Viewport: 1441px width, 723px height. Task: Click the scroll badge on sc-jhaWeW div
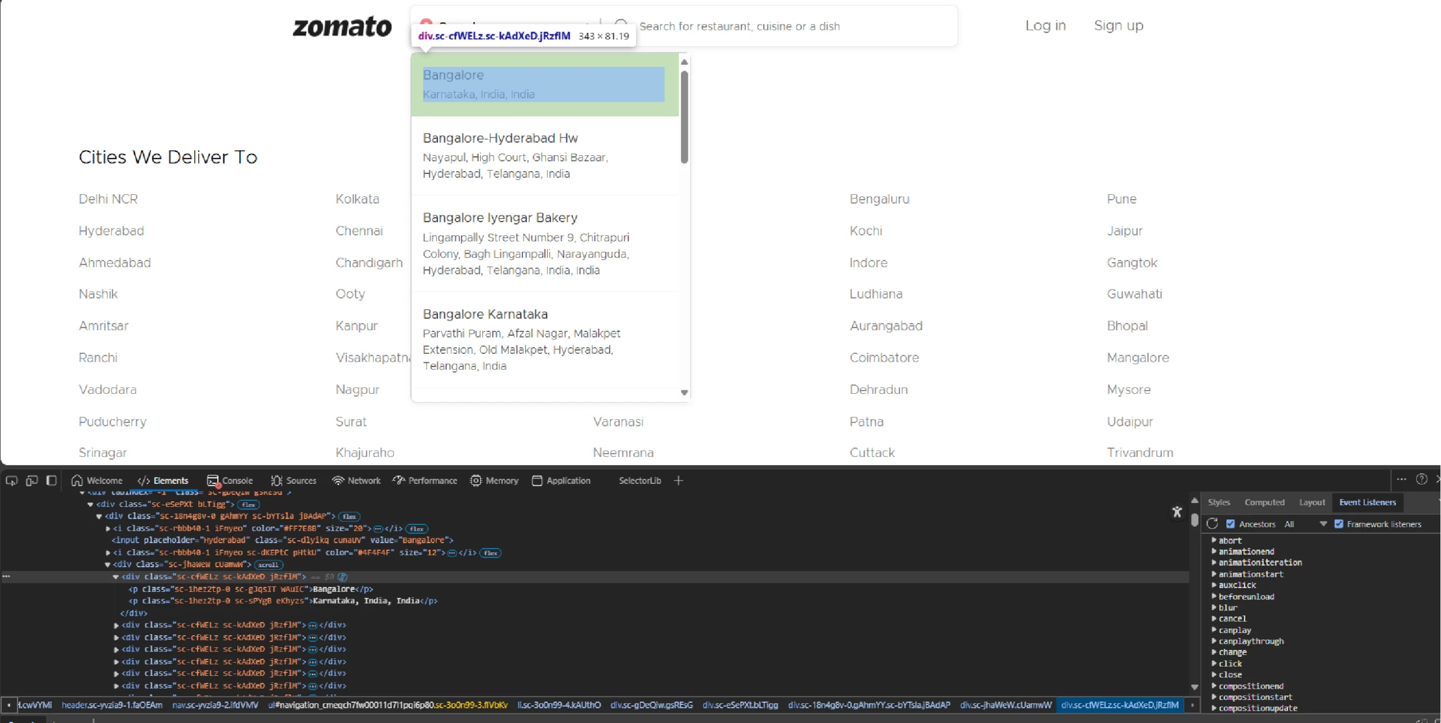click(x=268, y=564)
